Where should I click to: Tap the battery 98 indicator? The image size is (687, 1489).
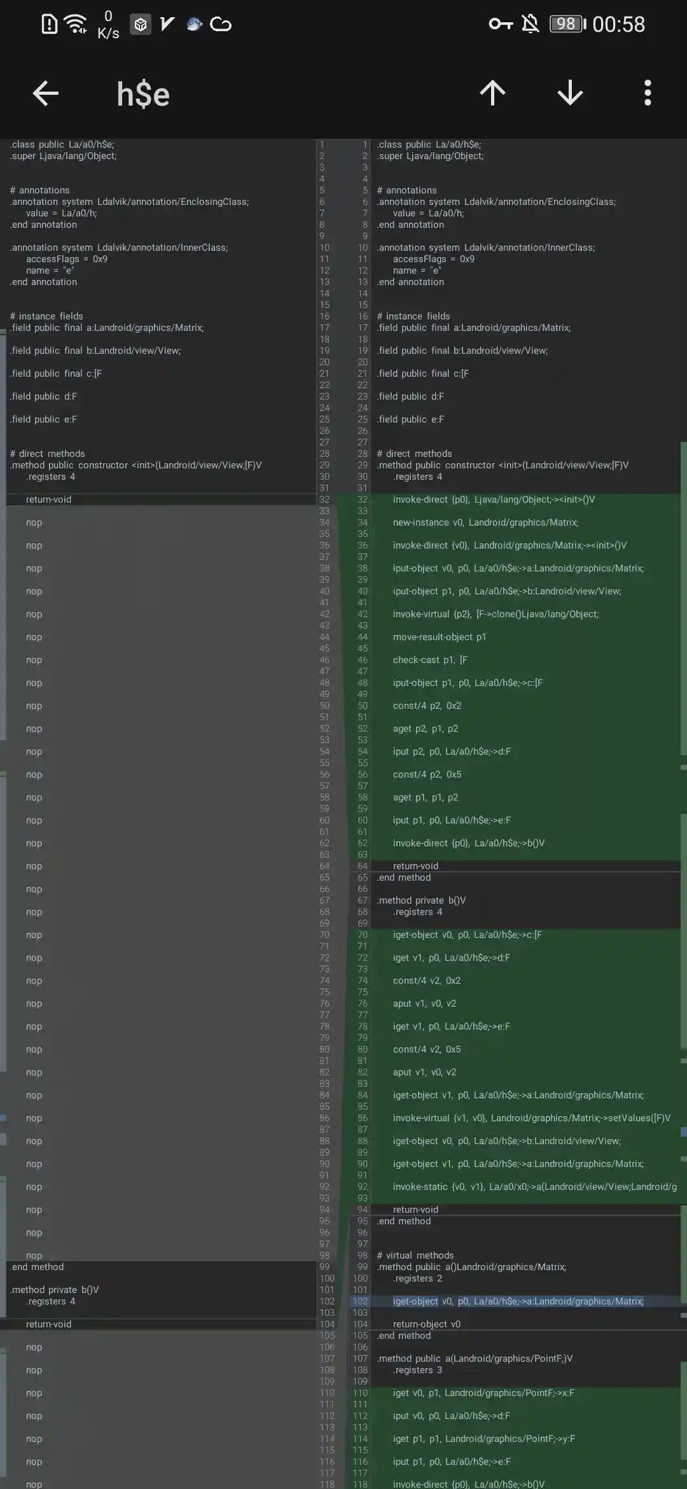[567, 24]
